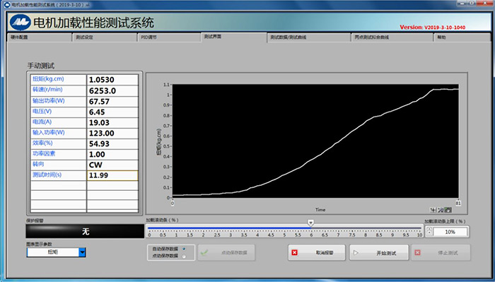This screenshot has width=495, height=282.
Task: Click the red X icon on 停止测试
Action: coord(417,252)
